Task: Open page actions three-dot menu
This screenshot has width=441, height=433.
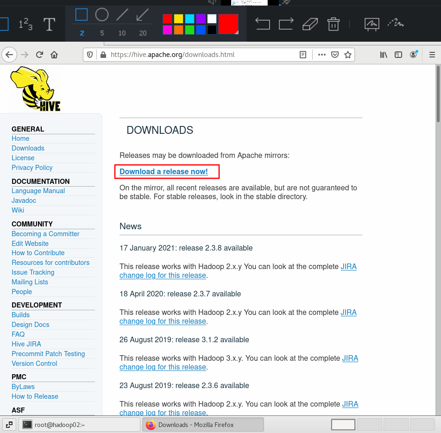Action: point(322,55)
